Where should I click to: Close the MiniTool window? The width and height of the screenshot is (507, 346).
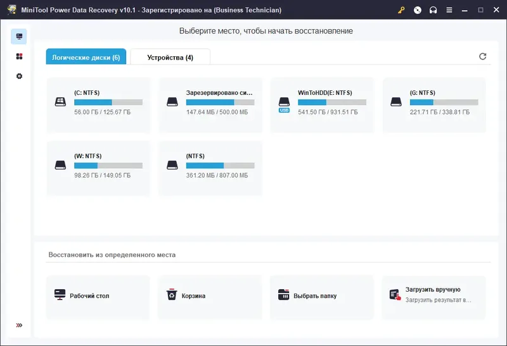tap(496, 9)
